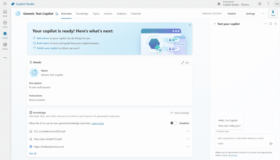The width and height of the screenshot is (280, 160).
Task: Follow the Publish your copilot link
Action: click(47, 48)
